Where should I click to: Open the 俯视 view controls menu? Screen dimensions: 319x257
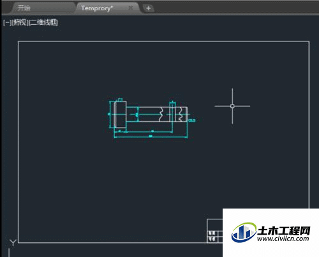20,22
